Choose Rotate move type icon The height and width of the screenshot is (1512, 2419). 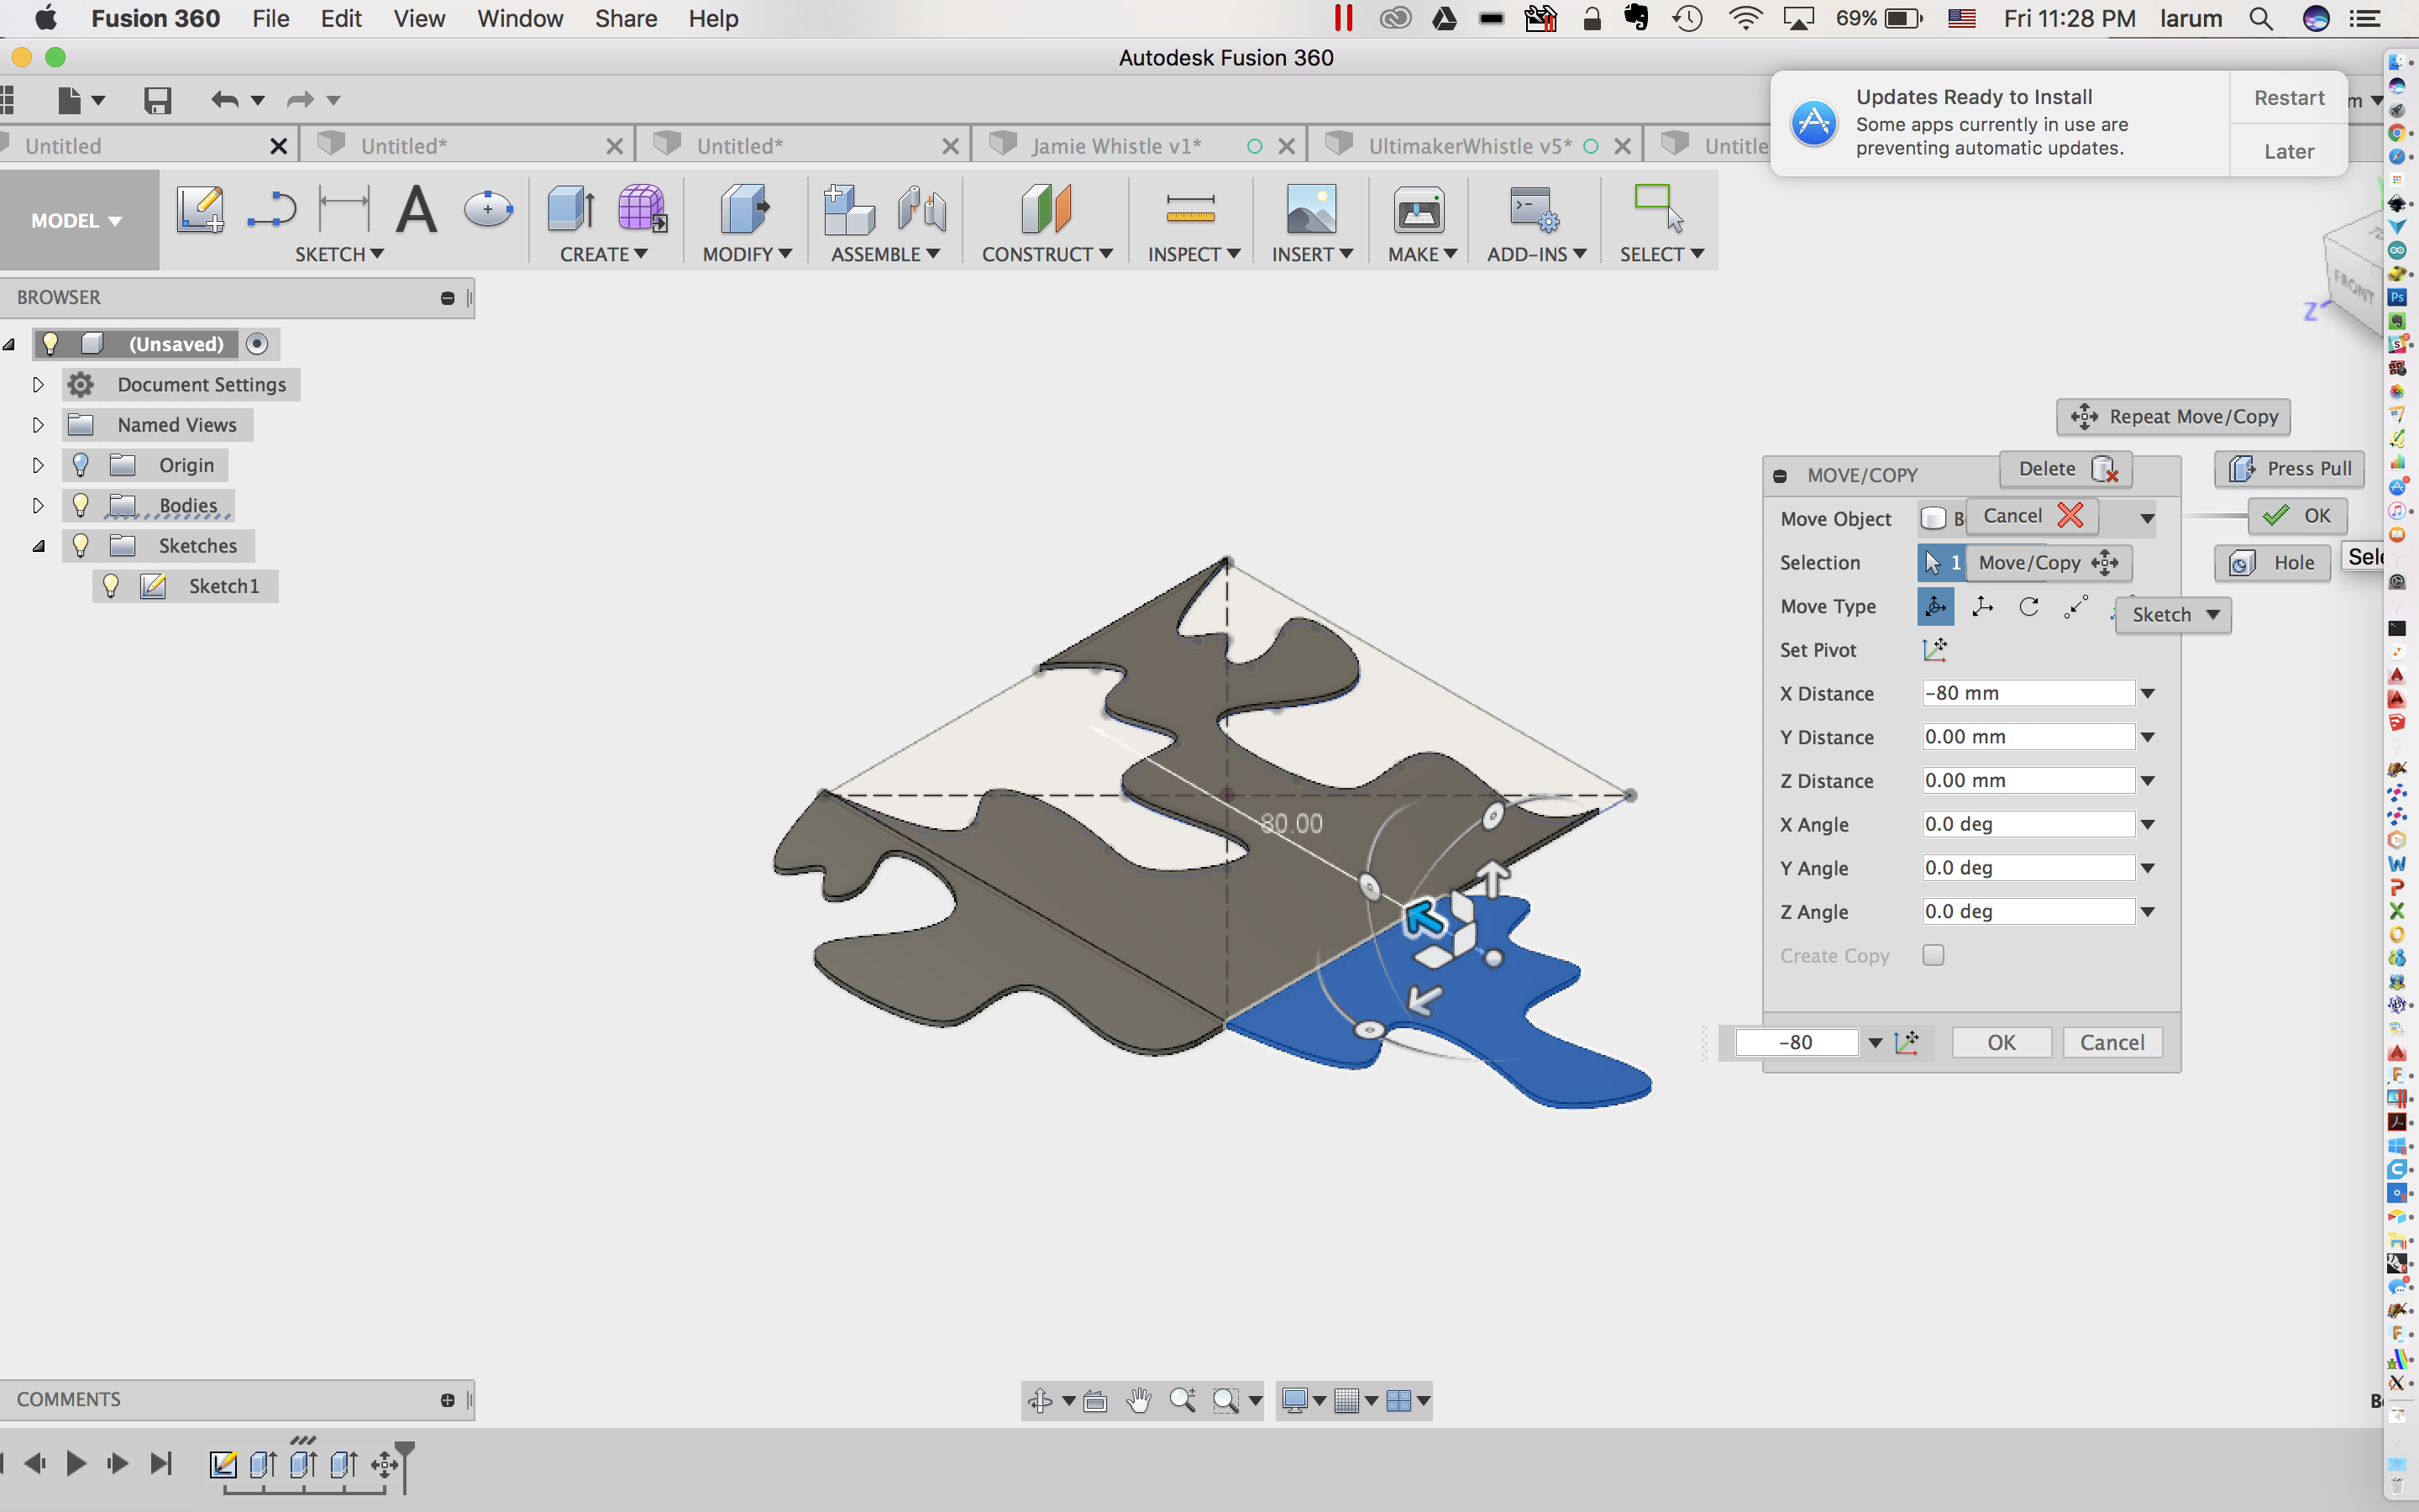2029,607
